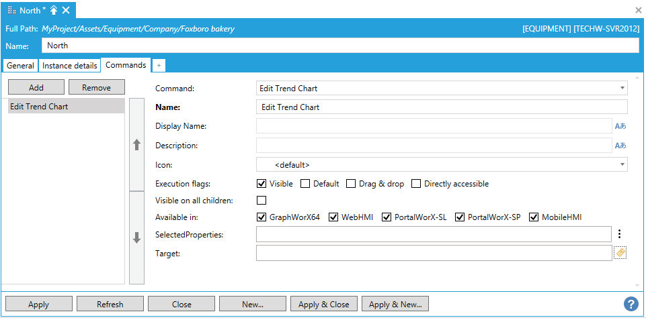This screenshot has width=646, height=320.
Task: Switch to the General tab
Action: [x=20, y=66]
